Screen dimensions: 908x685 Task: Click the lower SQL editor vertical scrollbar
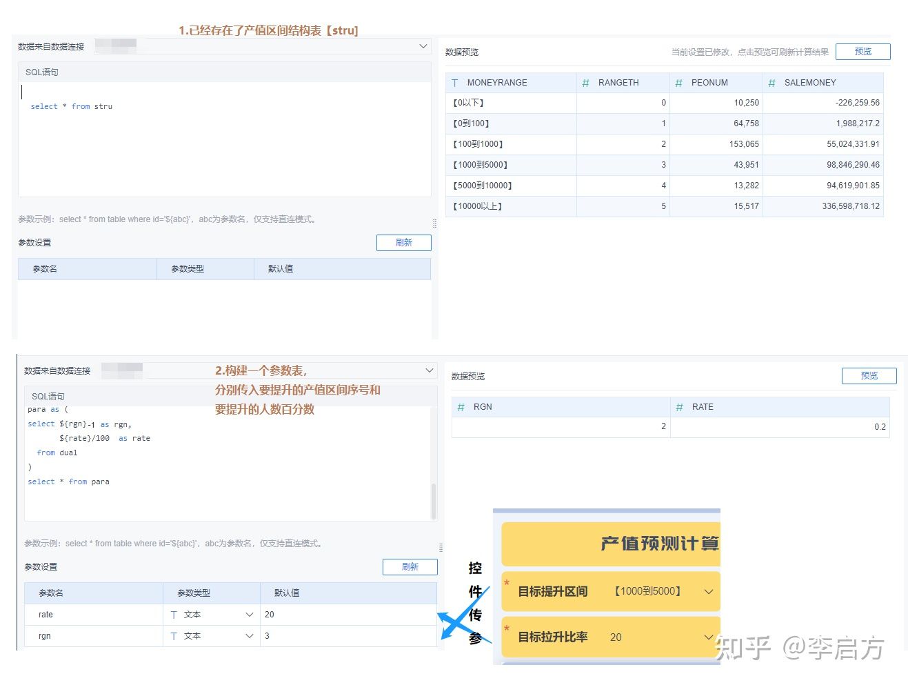click(x=434, y=501)
